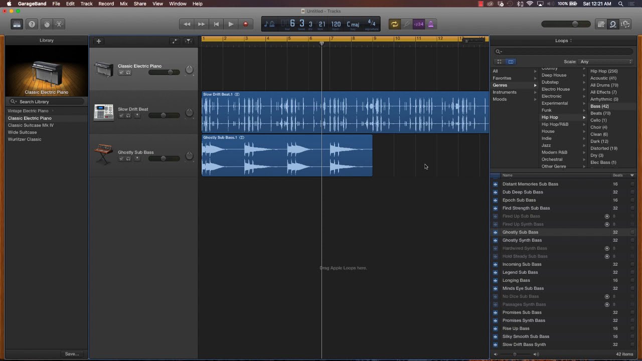
Task: Select the Slow Drift Beat drum machine icon
Action: pyautogui.click(x=104, y=112)
